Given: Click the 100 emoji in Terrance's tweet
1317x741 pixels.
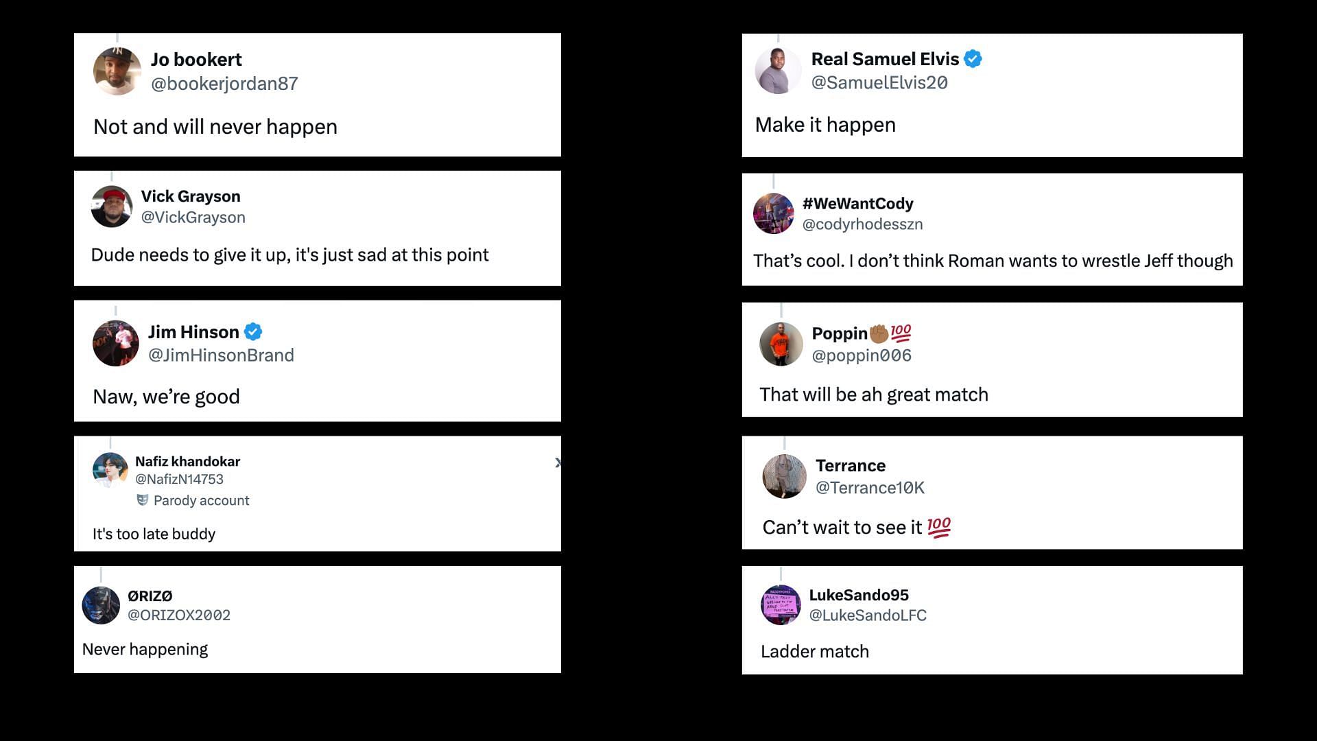Looking at the screenshot, I should pyautogui.click(x=939, y=527).
